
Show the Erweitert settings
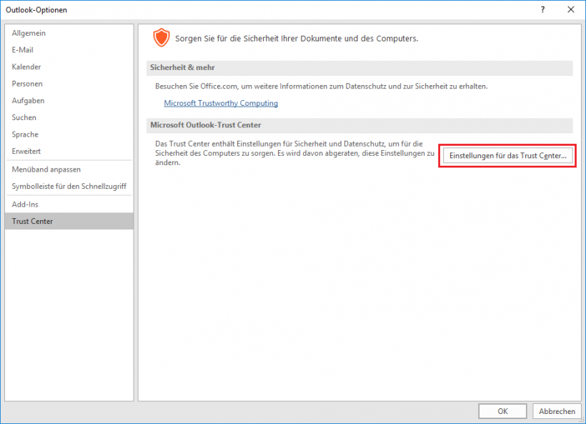(x=26, y=152)
